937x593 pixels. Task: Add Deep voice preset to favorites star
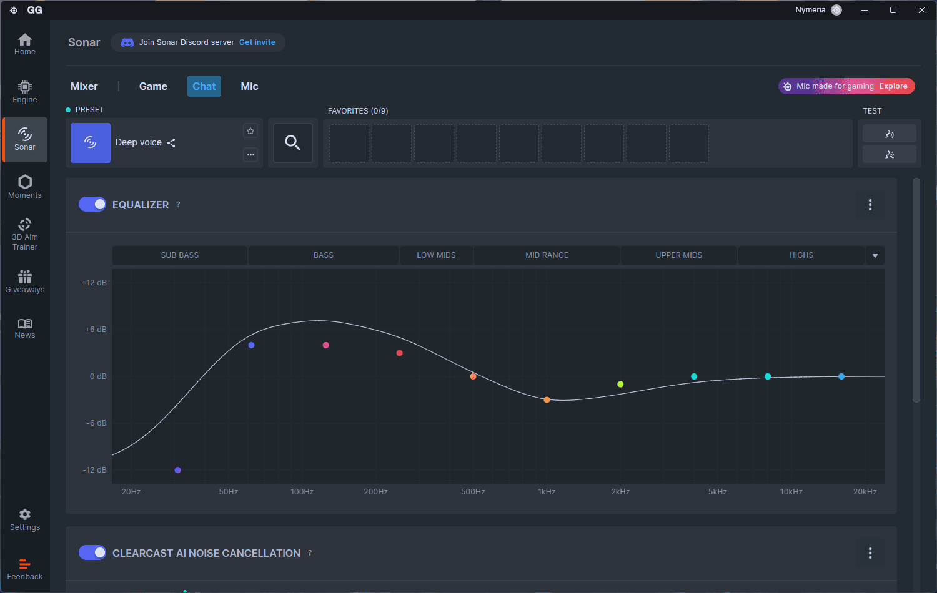[x=250, y=131]
